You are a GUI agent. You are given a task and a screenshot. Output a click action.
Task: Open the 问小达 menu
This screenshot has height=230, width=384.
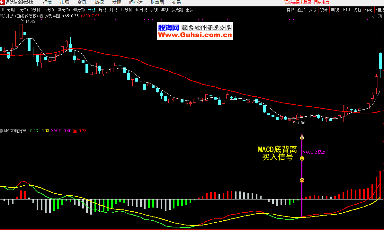[136, 3]
